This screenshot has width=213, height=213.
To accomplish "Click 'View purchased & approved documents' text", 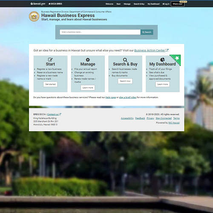I will click(x=160, y=77).
